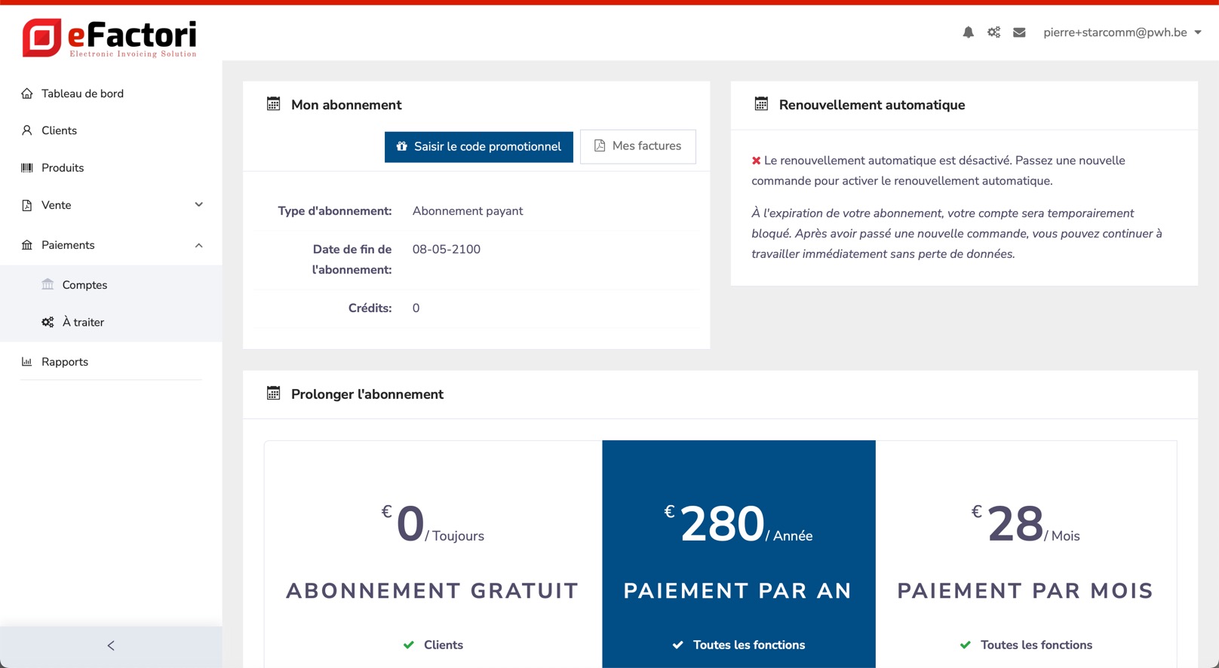The width and height of the screenshot is (1219, 668).
Task: Click the Comptes bank icon
Action: [x=48, y=284]
